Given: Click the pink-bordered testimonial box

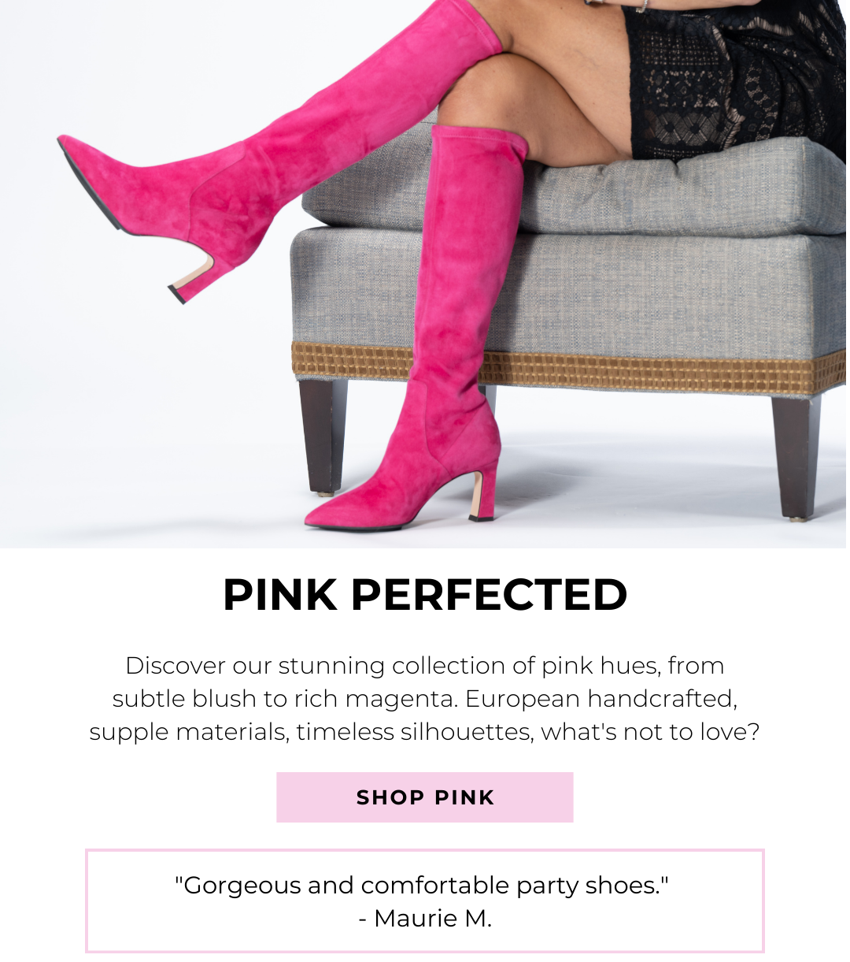Looking at the screenshot, I should click(x=425, y=901).
